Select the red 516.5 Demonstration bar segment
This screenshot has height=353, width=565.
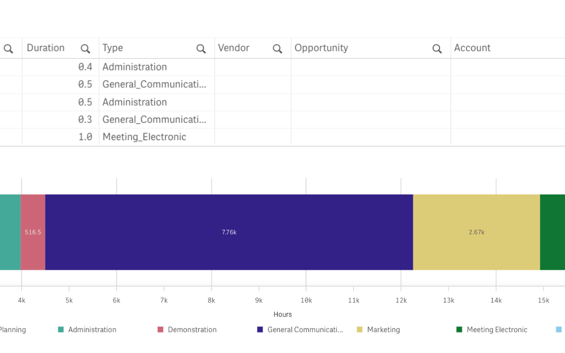pyautogui.click(x=33, y=232)
